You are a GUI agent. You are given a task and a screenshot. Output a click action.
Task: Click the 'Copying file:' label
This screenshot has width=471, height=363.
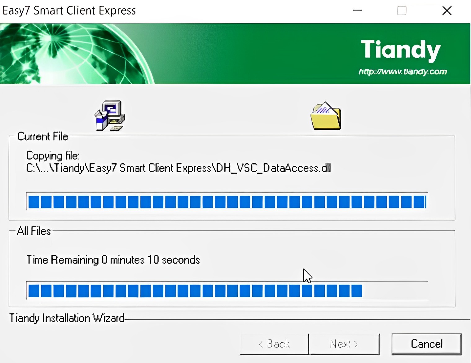[x=53, y=155]
